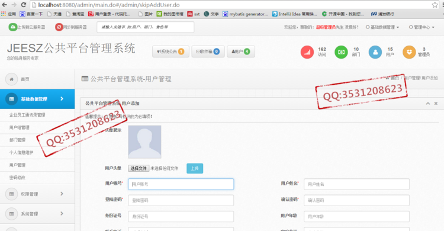Screen dimensions: 444x231
Task: Expand the 系统管理 sidebar section
Action: point(37,214)
